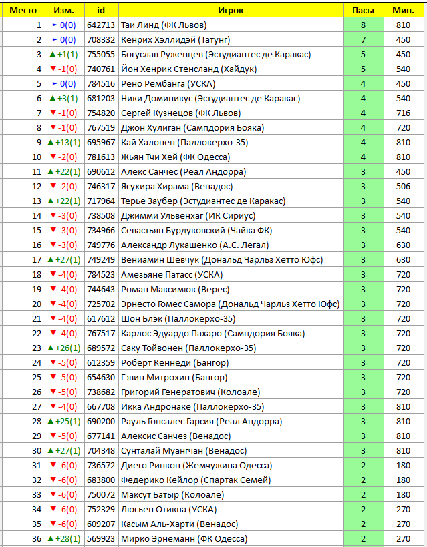Screen dimensions: 427x547
Task: Click passes value 8 for Таи Линд
Action: tap(363, 25)
